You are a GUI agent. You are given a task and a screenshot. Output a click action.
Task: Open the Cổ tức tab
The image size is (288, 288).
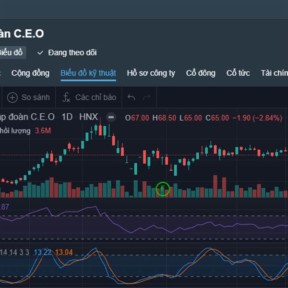238,73
